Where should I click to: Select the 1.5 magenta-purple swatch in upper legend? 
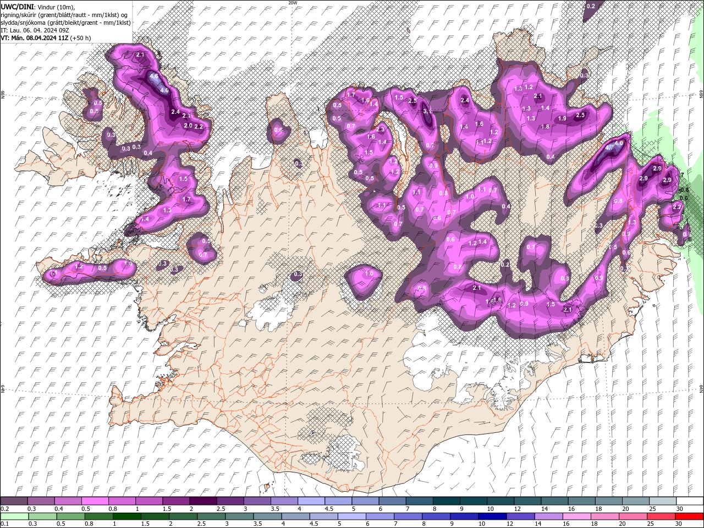coord(176,502)
